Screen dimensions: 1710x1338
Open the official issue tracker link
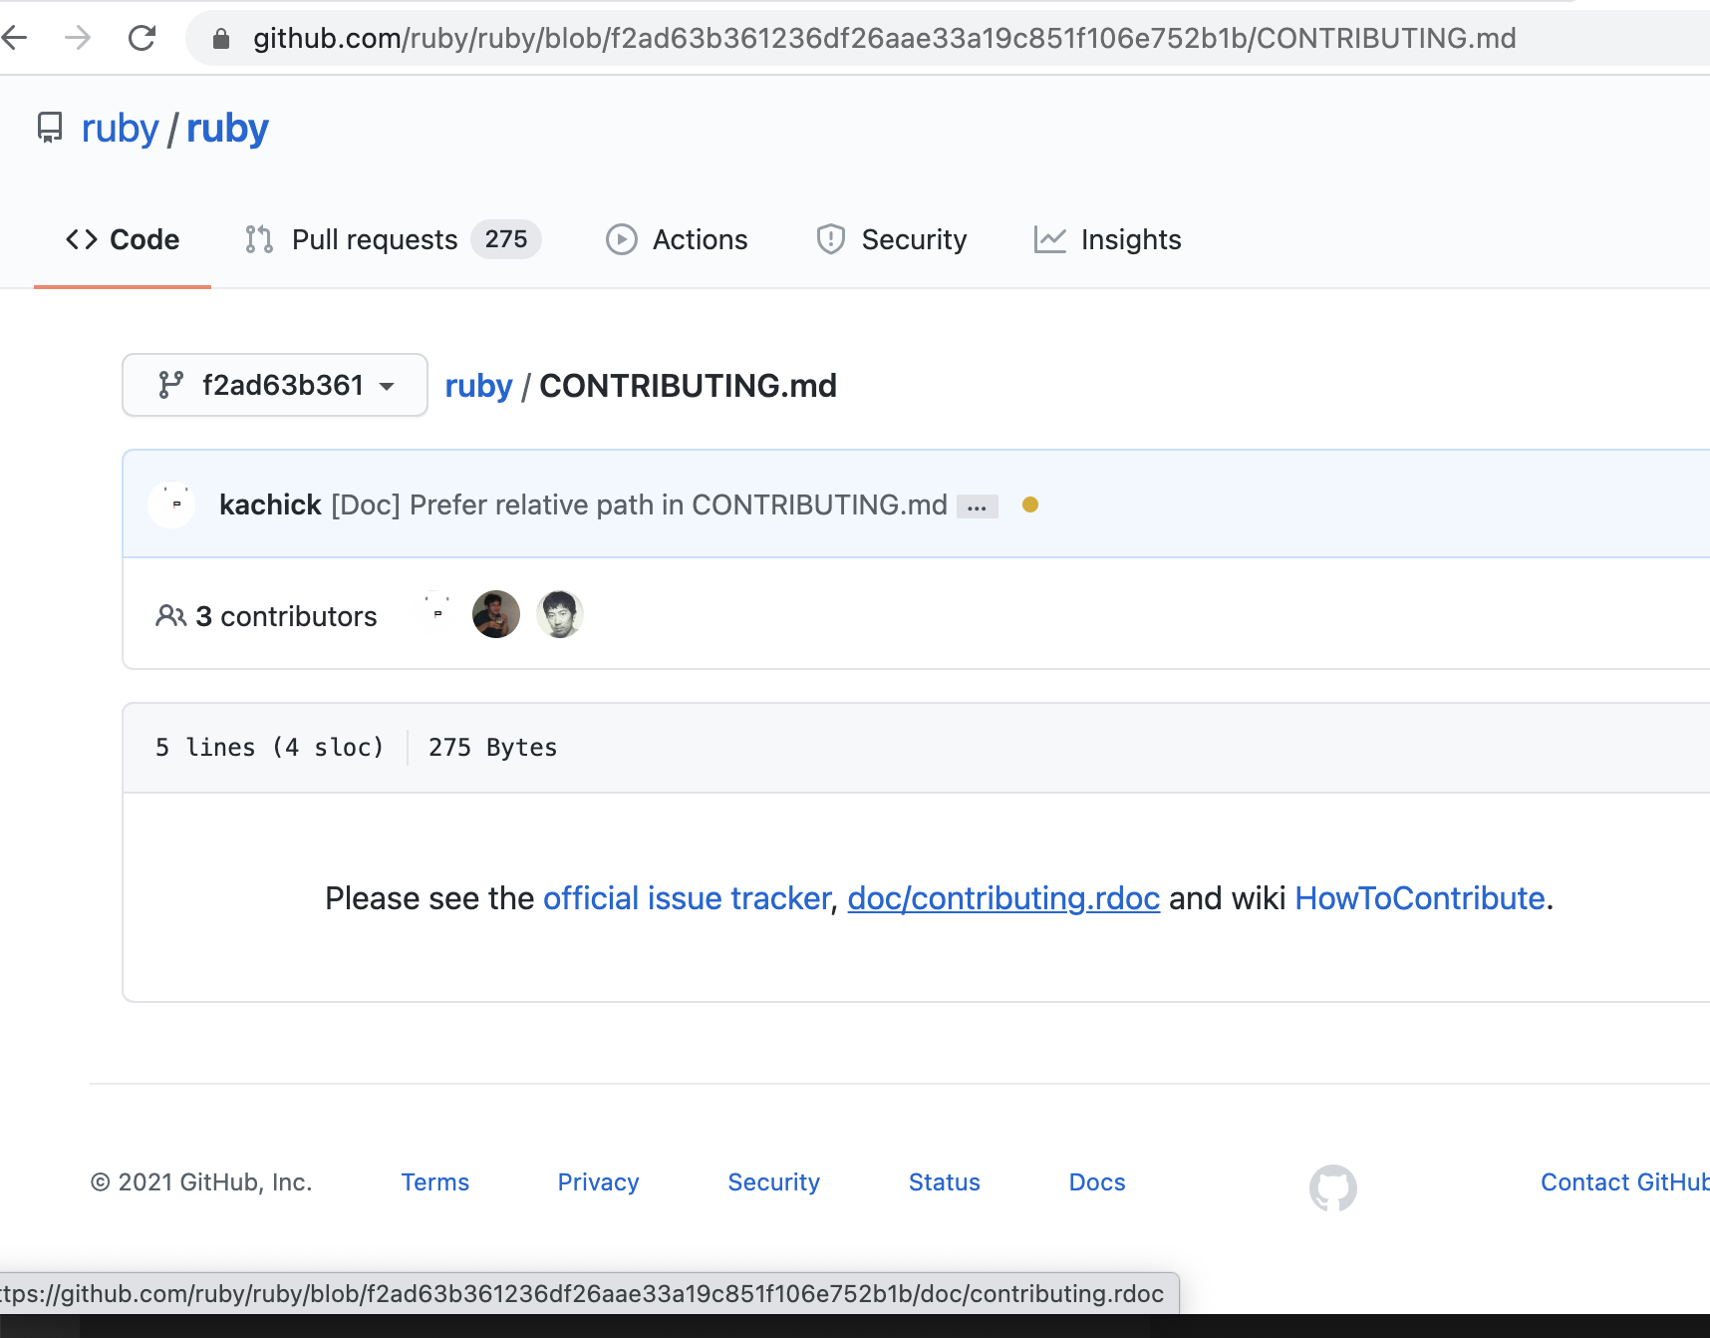click(687, 898)
